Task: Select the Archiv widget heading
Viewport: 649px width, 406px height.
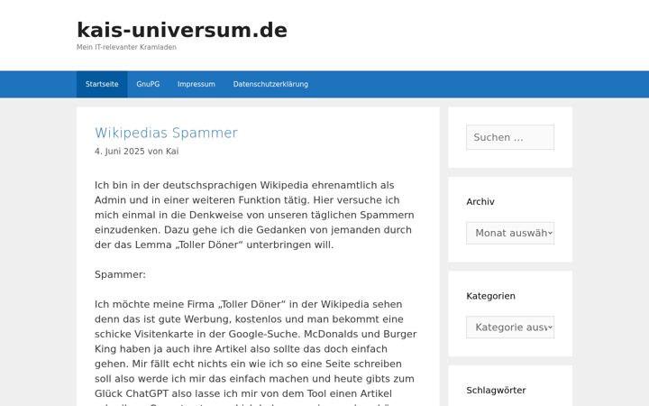Action: coord(480,202)
